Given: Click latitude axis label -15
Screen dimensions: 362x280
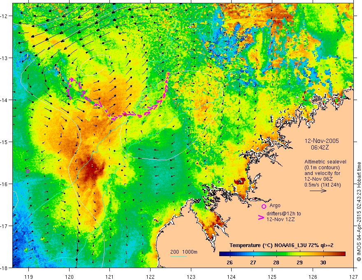Looking at the screenshot, I should (x=4, y=142).
